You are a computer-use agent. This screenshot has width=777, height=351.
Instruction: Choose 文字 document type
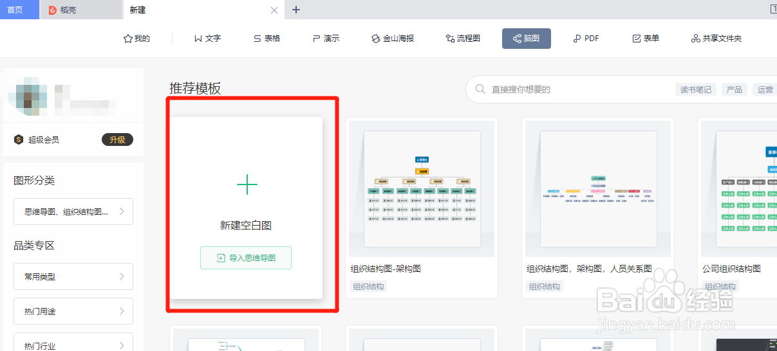coord(207,39)
